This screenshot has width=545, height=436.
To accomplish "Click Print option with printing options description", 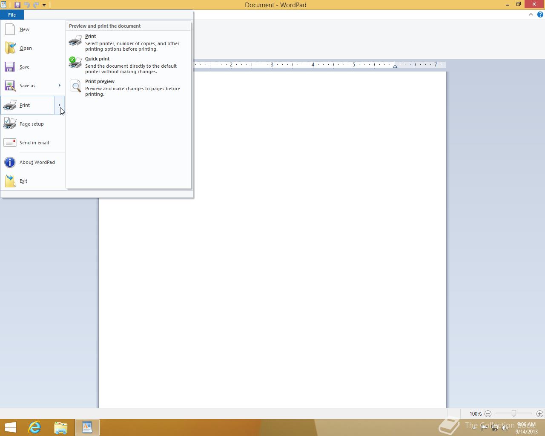I will (x=128, y=42).
